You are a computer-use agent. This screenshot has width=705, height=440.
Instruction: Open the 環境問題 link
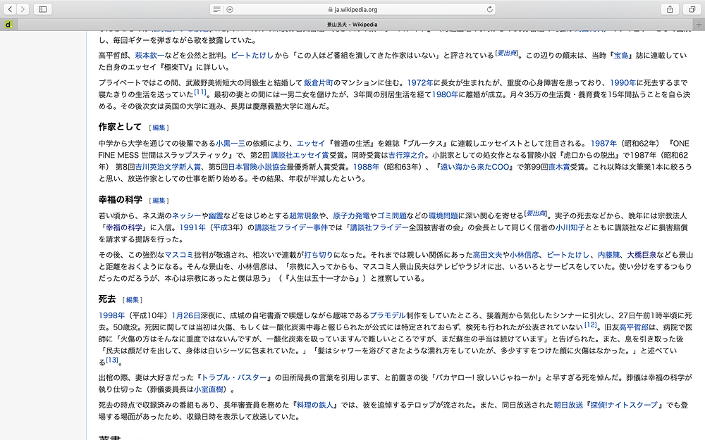(443, 216)
